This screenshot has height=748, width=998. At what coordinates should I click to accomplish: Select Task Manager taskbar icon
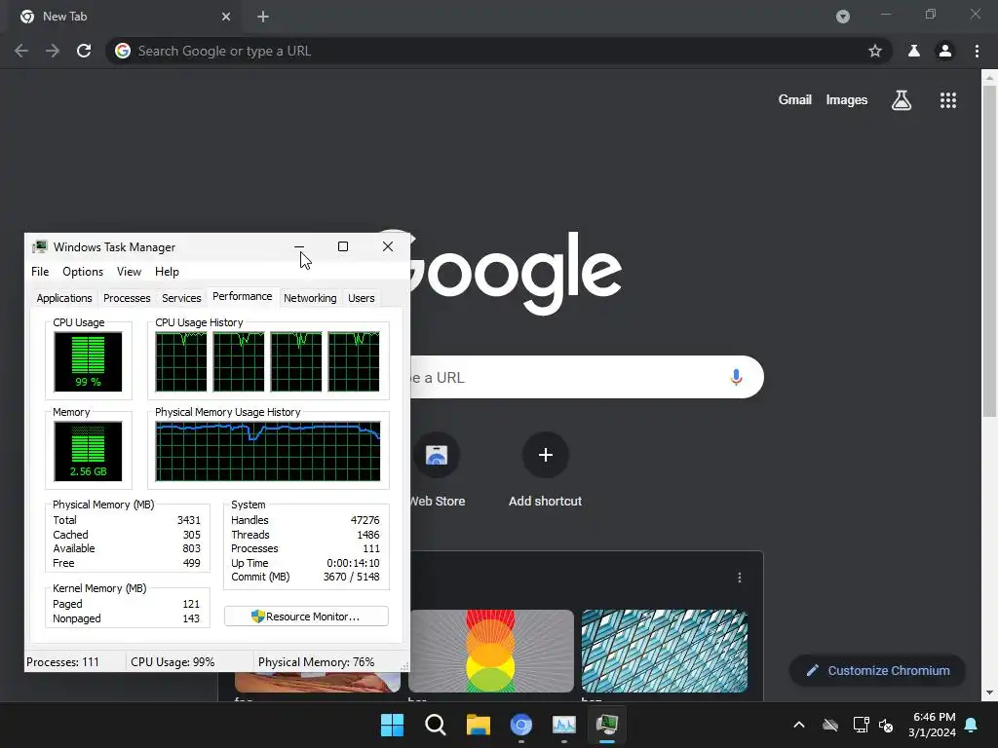click(607, 725)
